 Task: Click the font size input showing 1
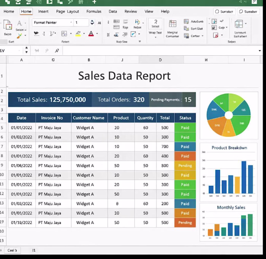[81, 22]
